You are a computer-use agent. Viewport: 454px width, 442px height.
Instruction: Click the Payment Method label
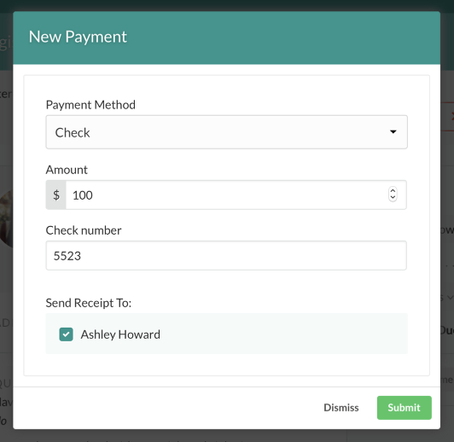tap(90, 105)
